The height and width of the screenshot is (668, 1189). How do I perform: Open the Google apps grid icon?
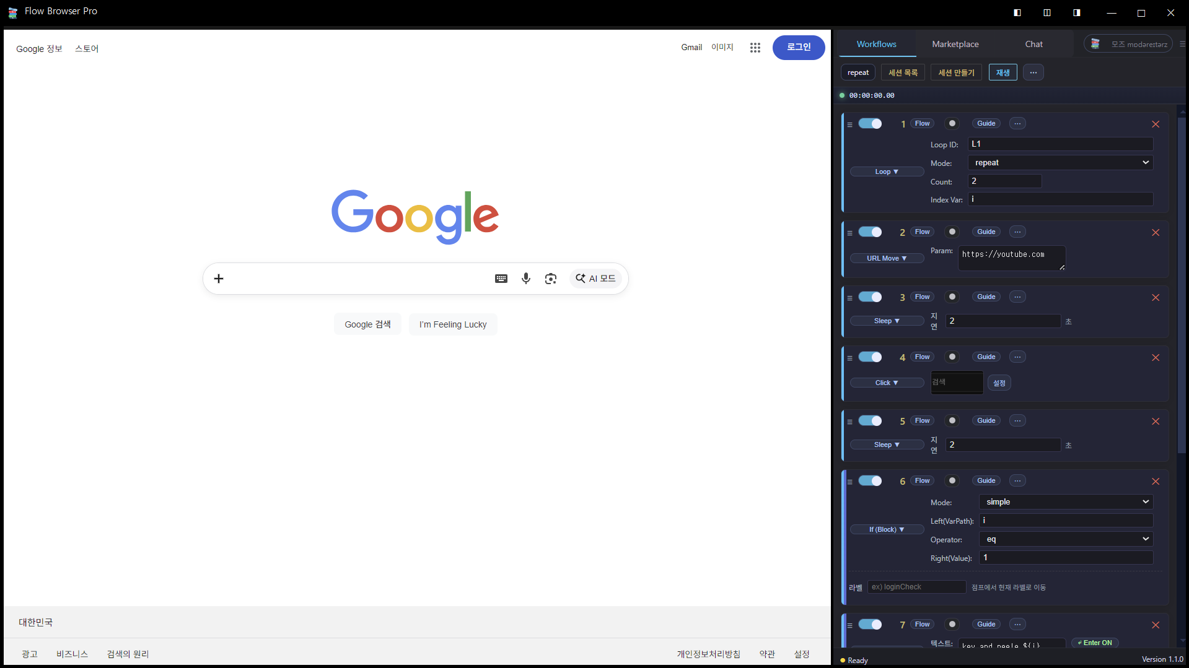pyautogui.click(x=755, y=47)
